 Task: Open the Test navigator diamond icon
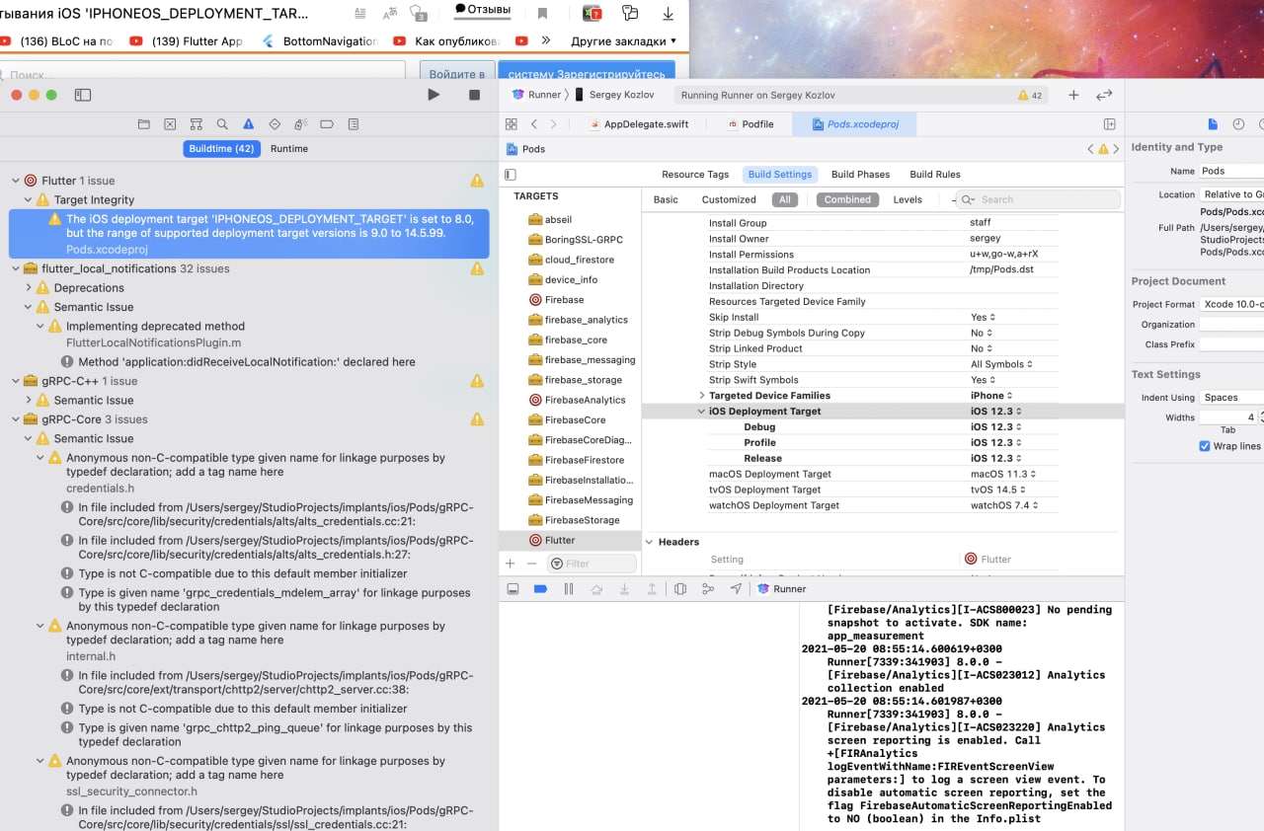point(275,124)
